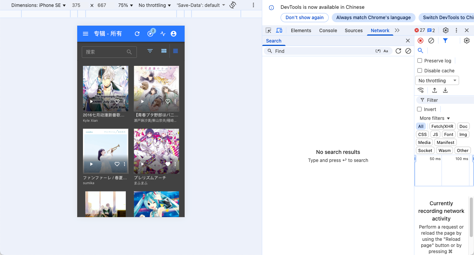Click the user account icon in header
474x255 pixels.
pyautogui.click(x=174, y=34)
